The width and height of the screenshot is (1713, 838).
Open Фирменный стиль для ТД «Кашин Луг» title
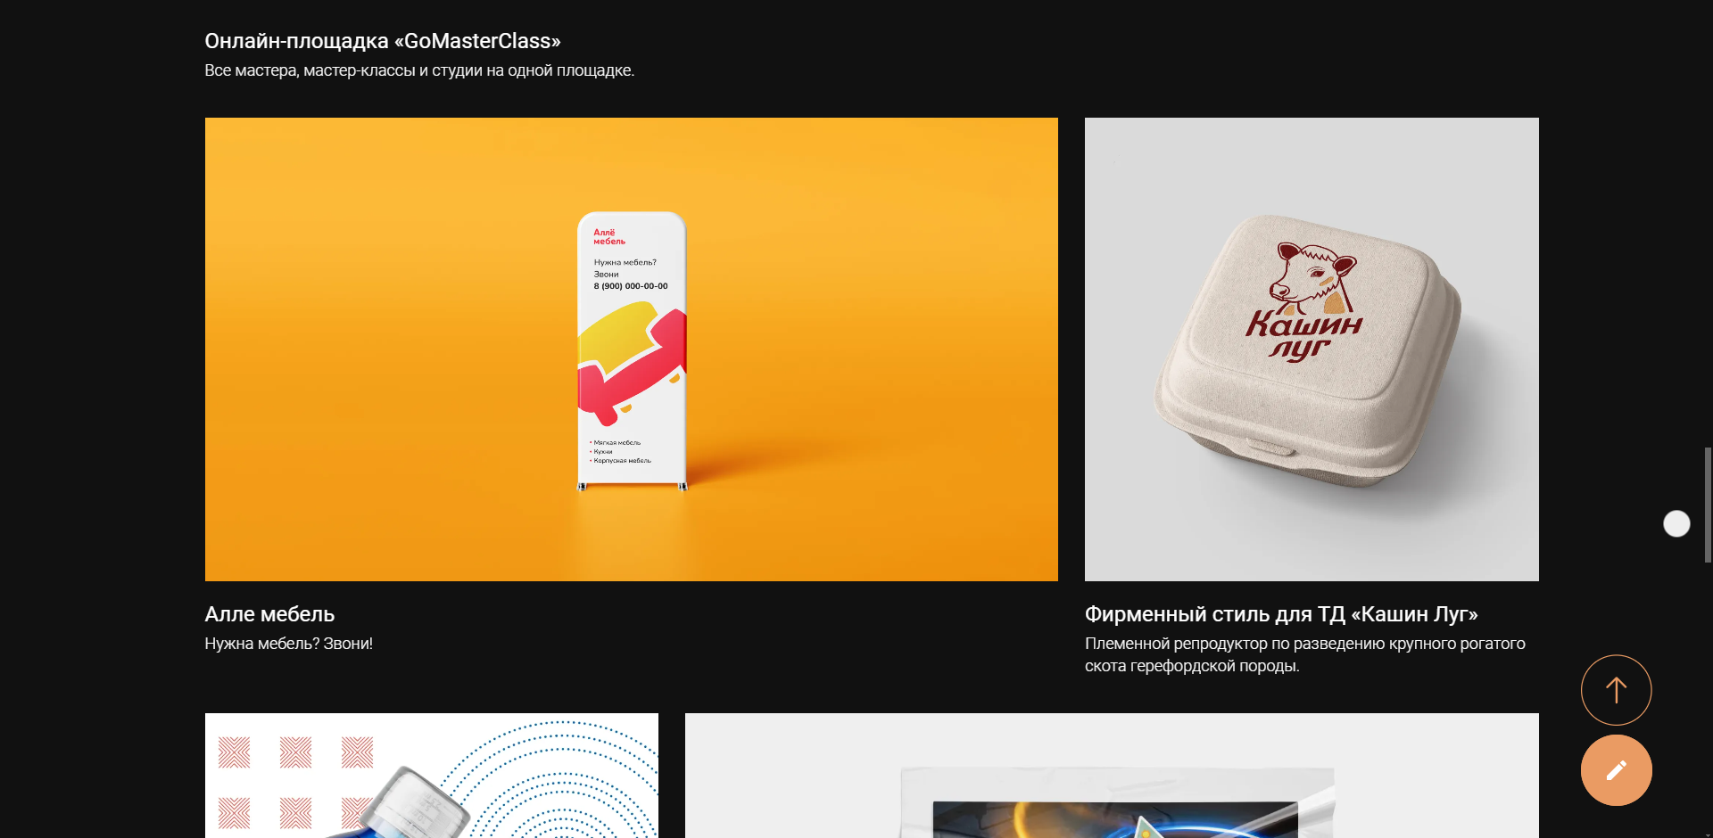[x=1281, y=614]
